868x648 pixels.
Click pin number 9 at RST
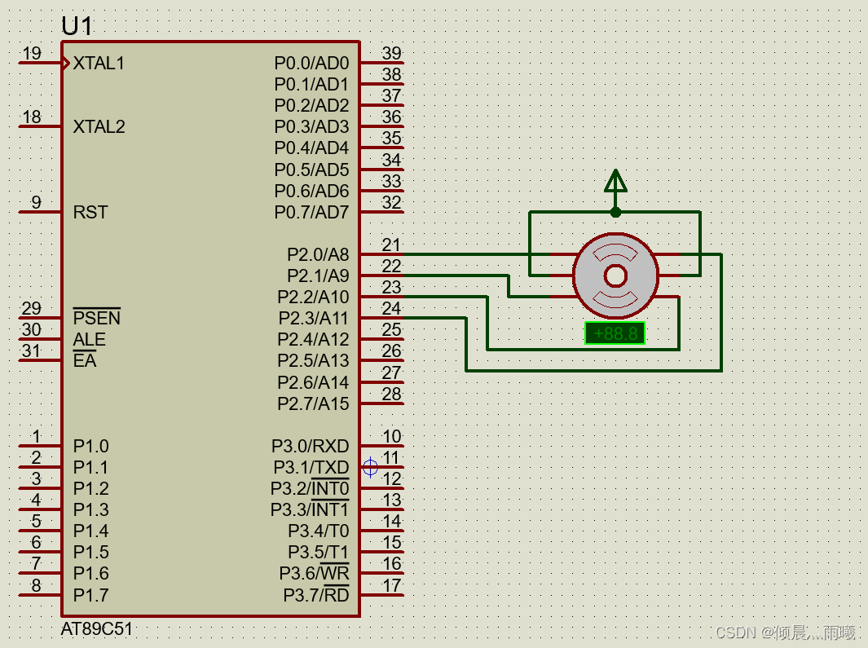37,202
